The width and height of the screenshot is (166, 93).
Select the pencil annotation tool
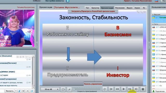point(69,89)
